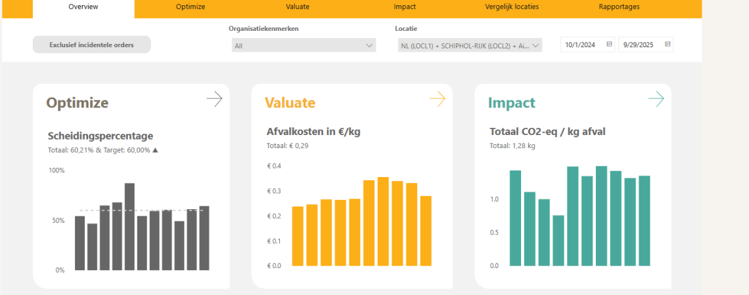
Task: Select the Overview tab
Action: tap(83, 7)
